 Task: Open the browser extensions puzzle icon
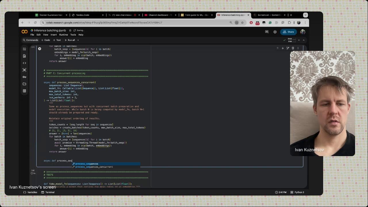(x=290, y=22)
